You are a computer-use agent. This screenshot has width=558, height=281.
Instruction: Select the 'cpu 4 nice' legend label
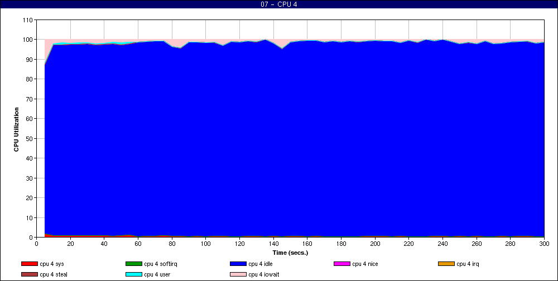click(x=365, y=264)
